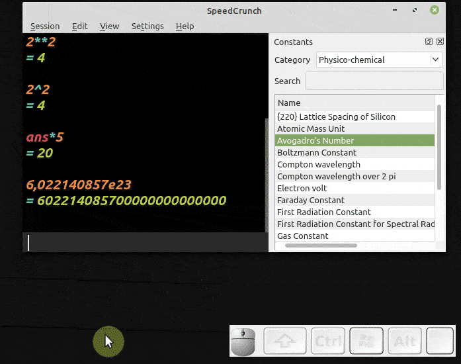The image size is (461, 364).
Task: Select Compton wavelength row
Action: (x=355, y=165)
